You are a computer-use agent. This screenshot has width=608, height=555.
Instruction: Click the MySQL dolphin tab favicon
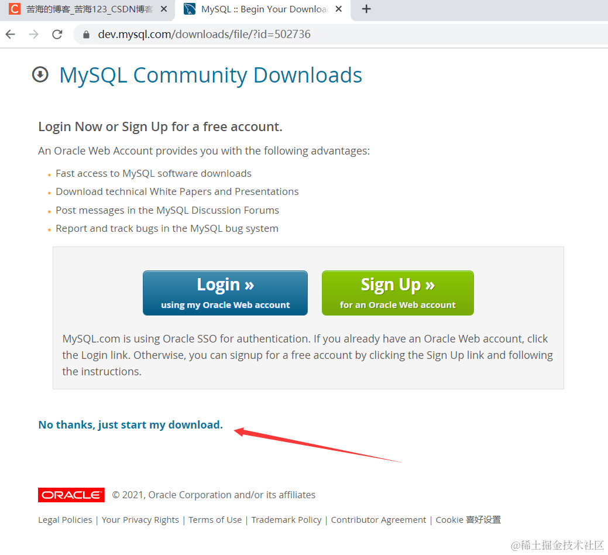click(x=190, y=9)
